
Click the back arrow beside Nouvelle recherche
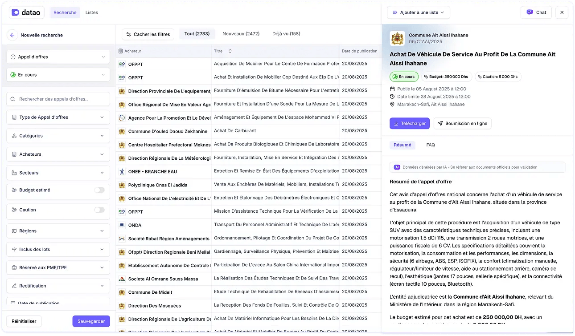coord(13,35)
